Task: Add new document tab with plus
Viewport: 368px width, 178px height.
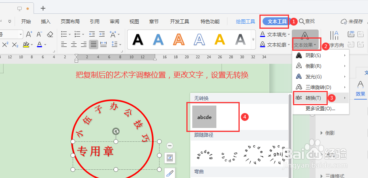Action: (x=43, y=8)
